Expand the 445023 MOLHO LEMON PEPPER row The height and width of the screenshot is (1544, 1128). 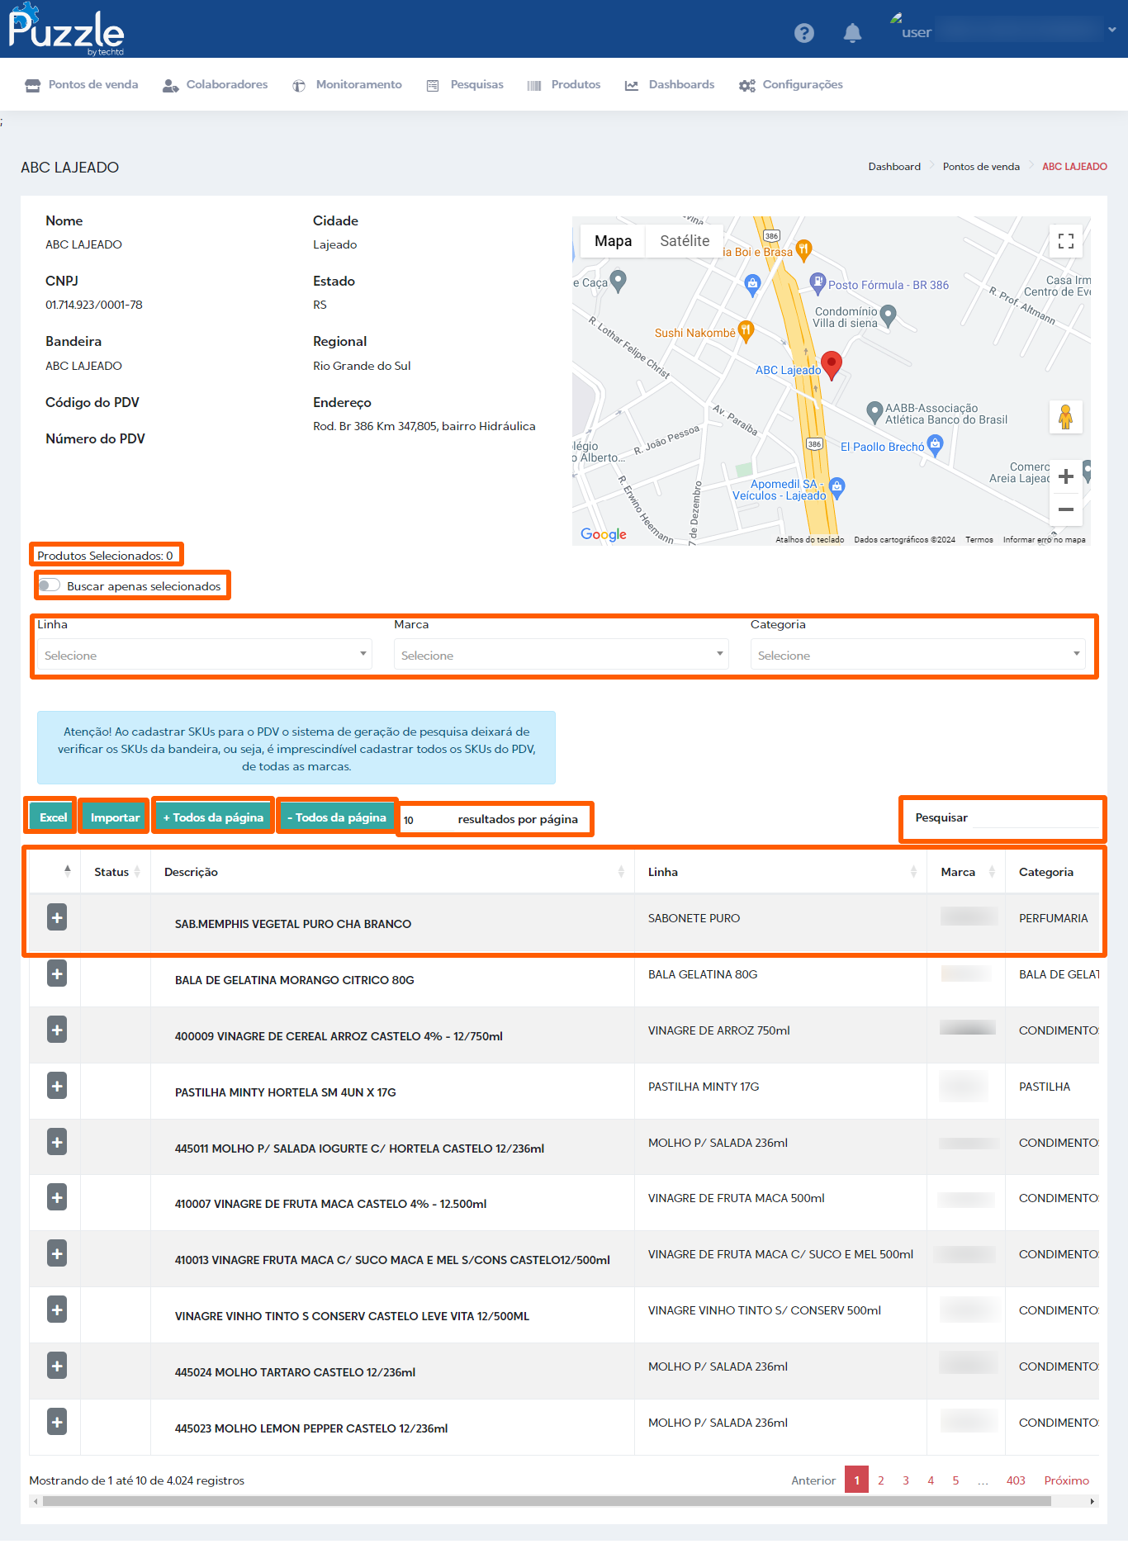pyautogui.click(x=57, y=1422)
